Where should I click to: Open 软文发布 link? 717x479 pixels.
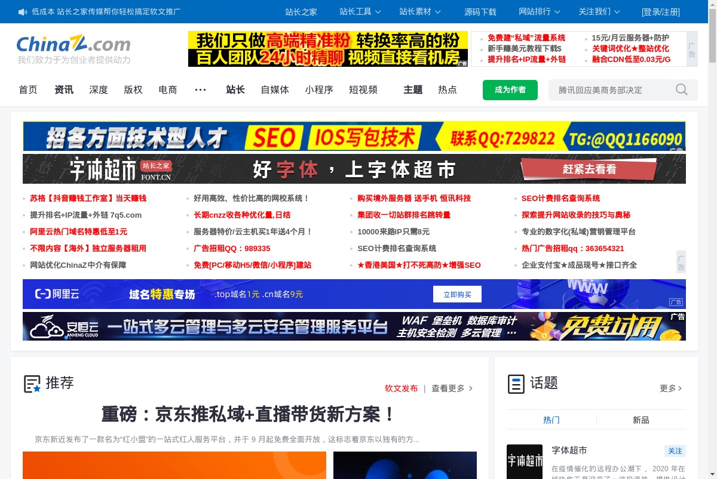402,388
